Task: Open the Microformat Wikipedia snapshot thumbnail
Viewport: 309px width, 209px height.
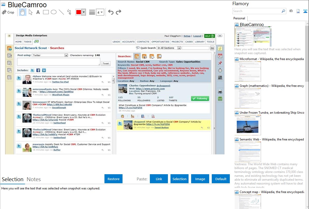Action: coord(248,71)
